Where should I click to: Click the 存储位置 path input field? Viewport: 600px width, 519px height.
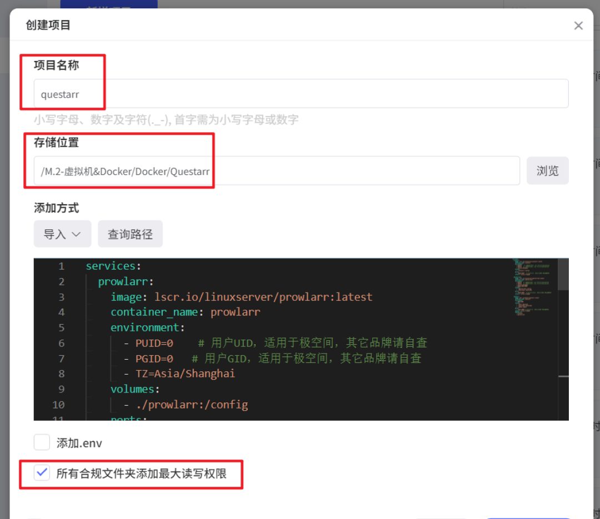click(x=276, y=170)
